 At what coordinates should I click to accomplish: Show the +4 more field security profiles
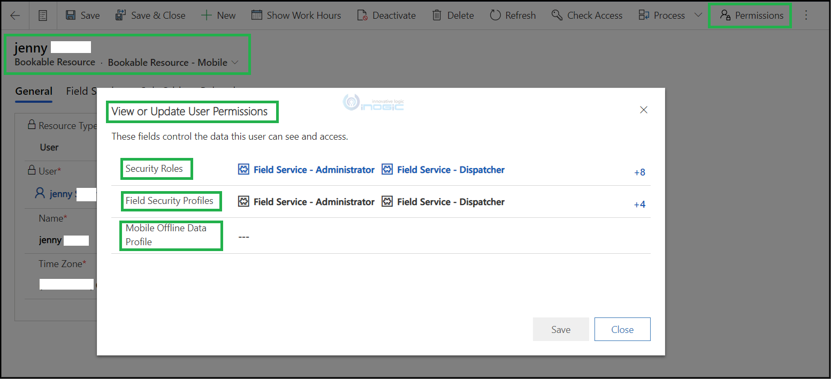click(x=639, y=204)
